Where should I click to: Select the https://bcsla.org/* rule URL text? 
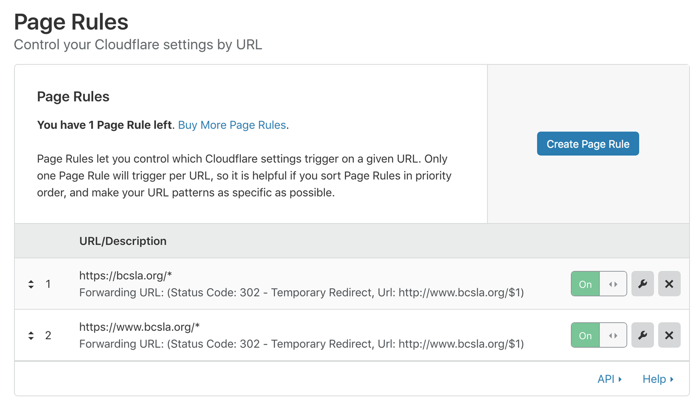(x=125, y=276)
